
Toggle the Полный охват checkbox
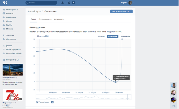38,102
